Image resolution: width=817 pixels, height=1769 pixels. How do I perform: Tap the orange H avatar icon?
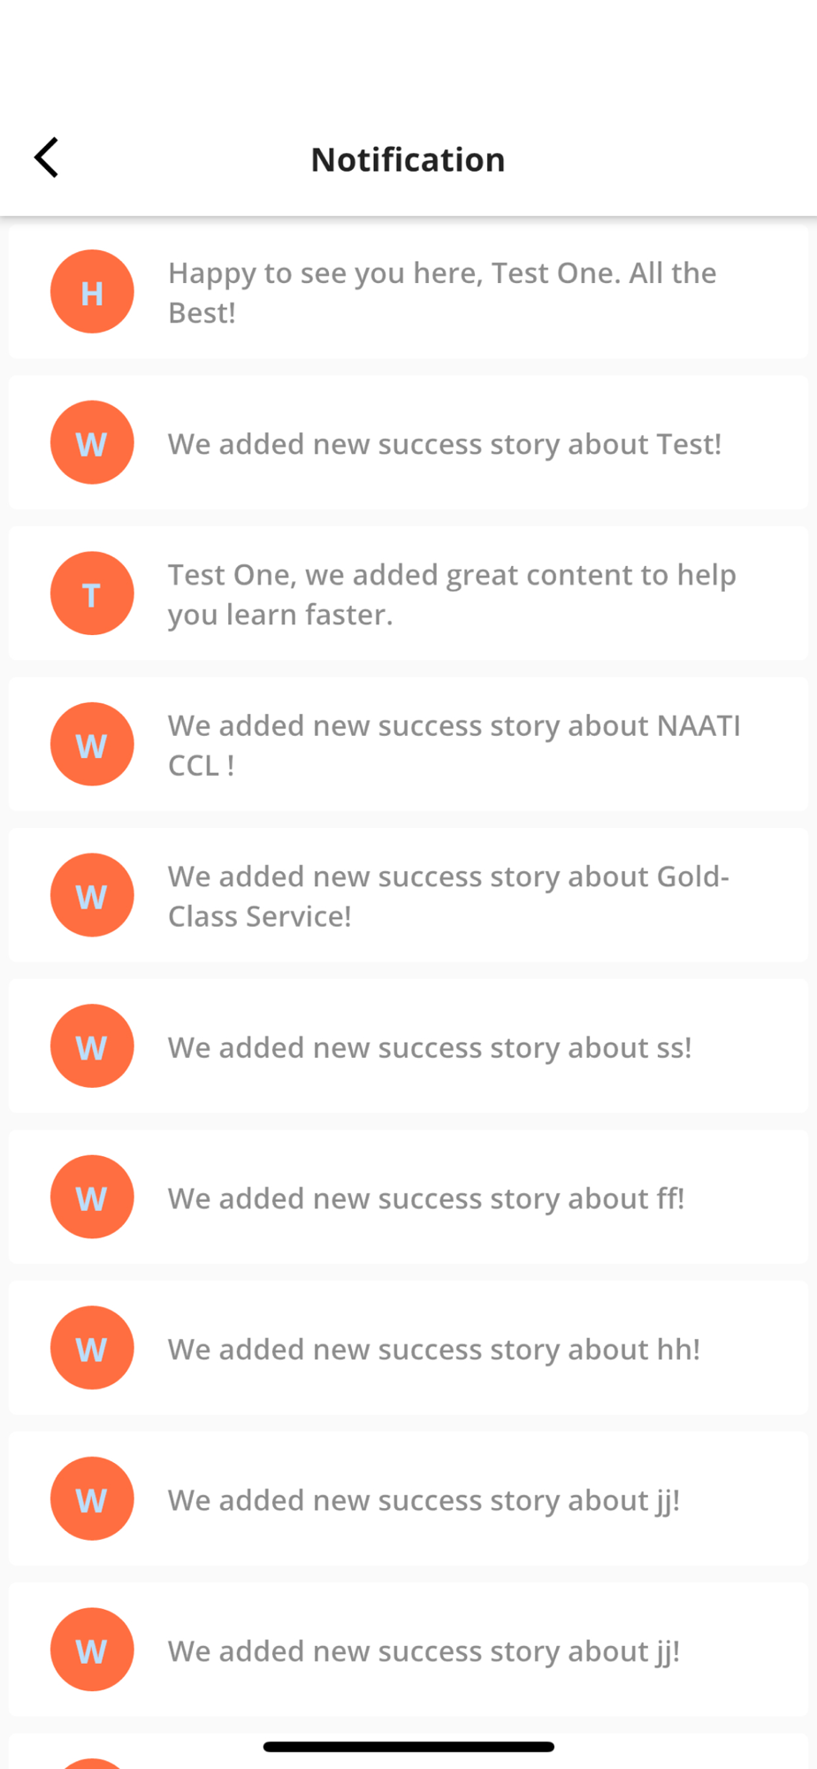tap(92, 292)
